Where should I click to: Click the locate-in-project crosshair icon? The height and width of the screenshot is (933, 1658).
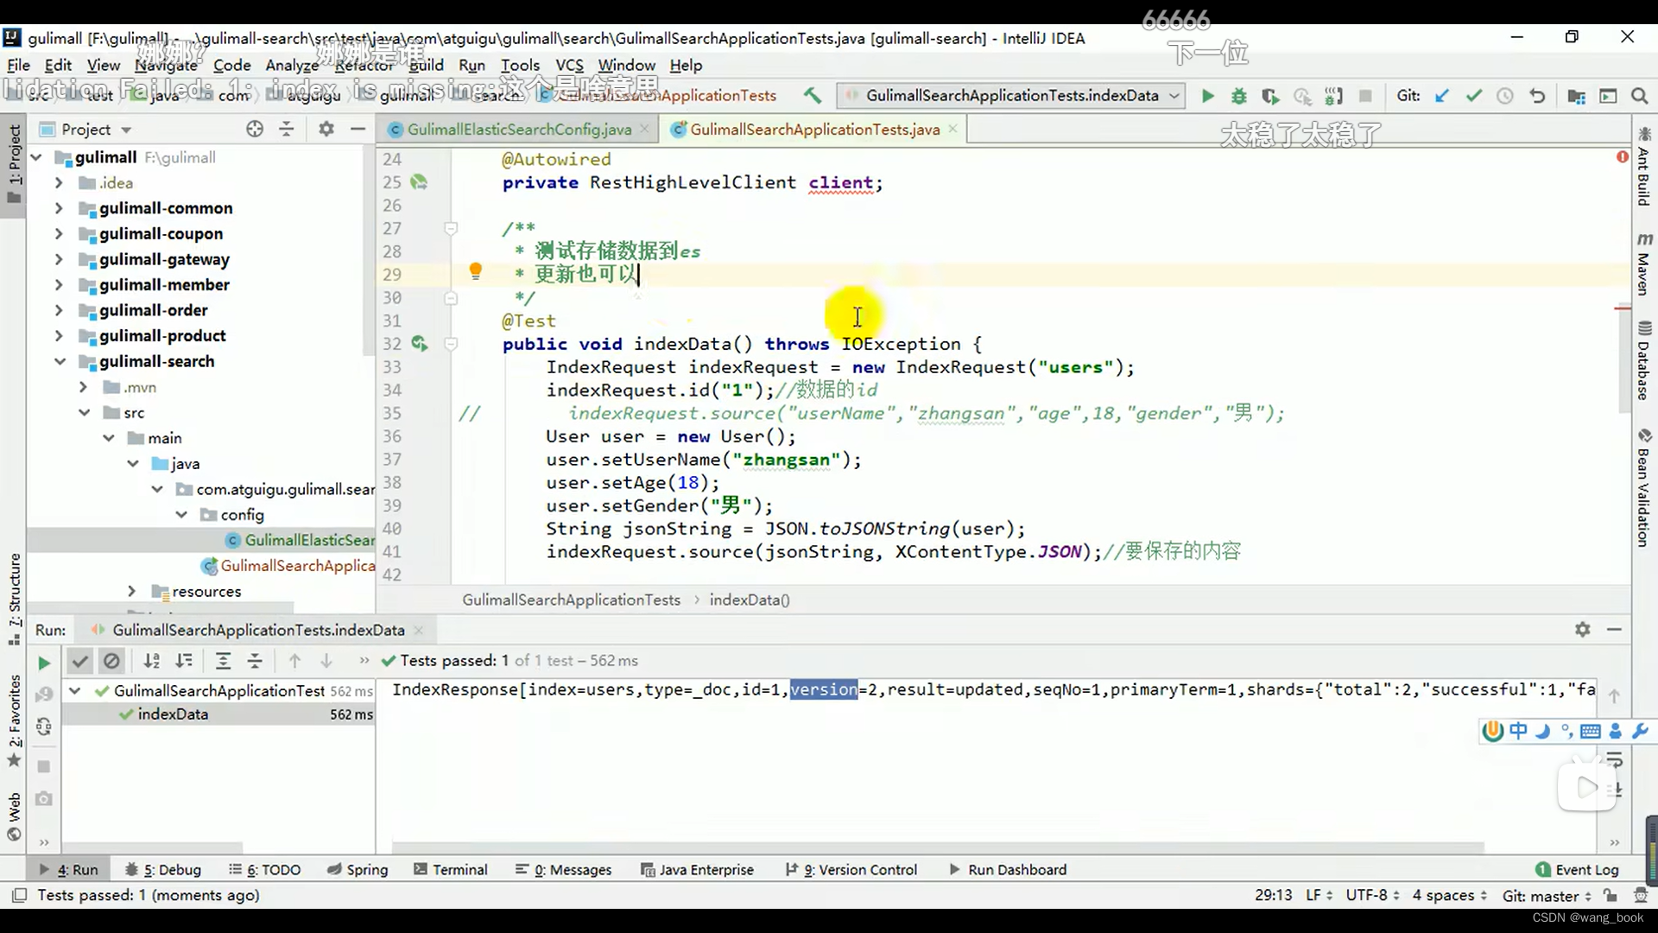pos(254,129)
